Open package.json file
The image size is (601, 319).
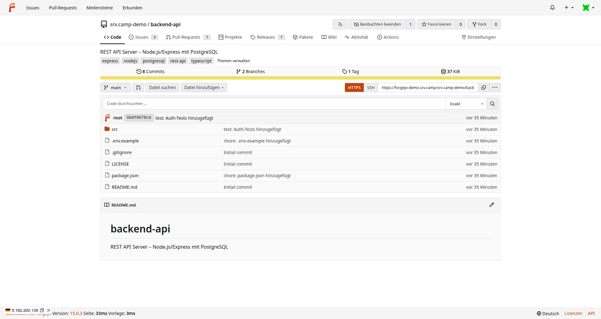[x=125, y=176]
